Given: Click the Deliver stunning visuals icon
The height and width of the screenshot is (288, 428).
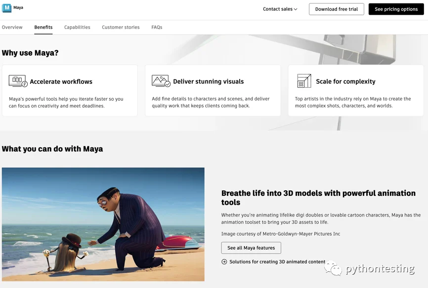Looking at the screenshot, I should tap(161, 81).
